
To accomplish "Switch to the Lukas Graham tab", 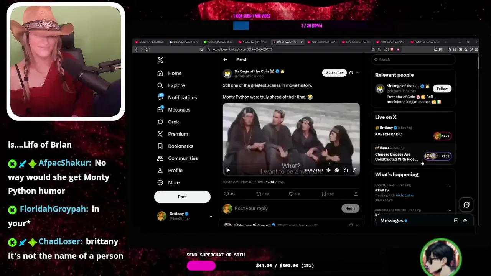I will [356, 42].
